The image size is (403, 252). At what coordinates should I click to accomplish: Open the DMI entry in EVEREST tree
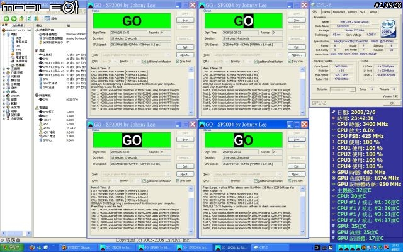tap(16, 46)
